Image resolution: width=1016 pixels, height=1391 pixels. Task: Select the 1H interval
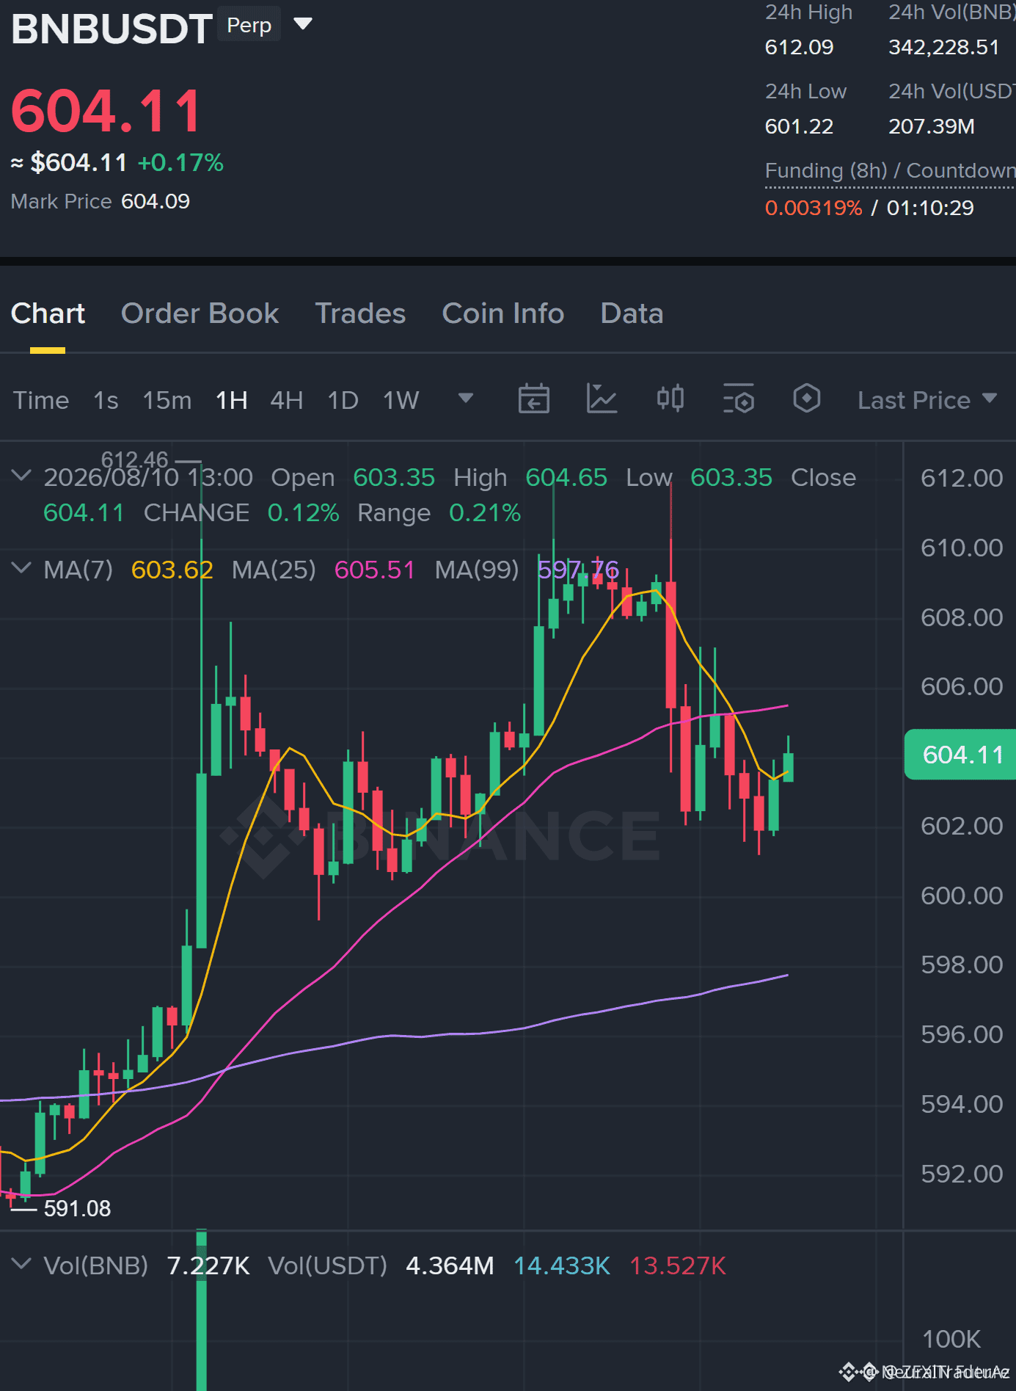tap(232, 400)
